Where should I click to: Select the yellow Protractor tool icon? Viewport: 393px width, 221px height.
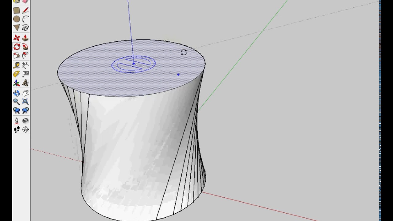point(17,74)
